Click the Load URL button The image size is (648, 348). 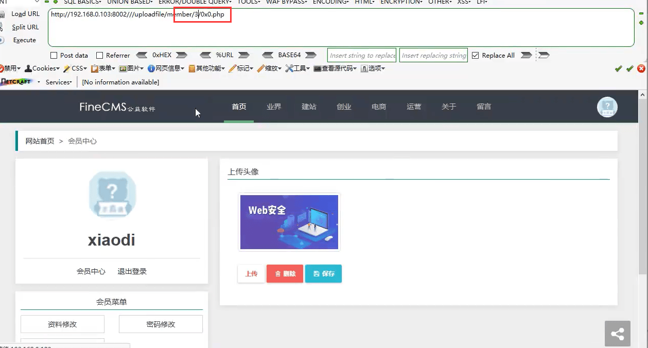point(25,14)
